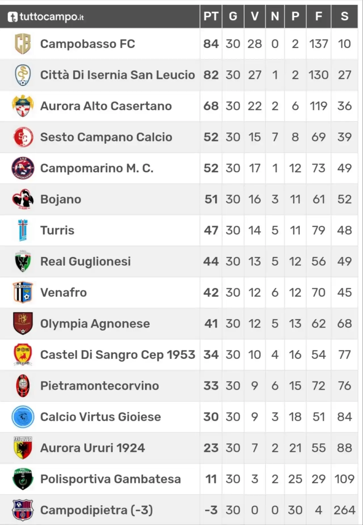
Task: Select the Aurora Ururi 1924 eagle crest
Action: click(x=23, y=448)
